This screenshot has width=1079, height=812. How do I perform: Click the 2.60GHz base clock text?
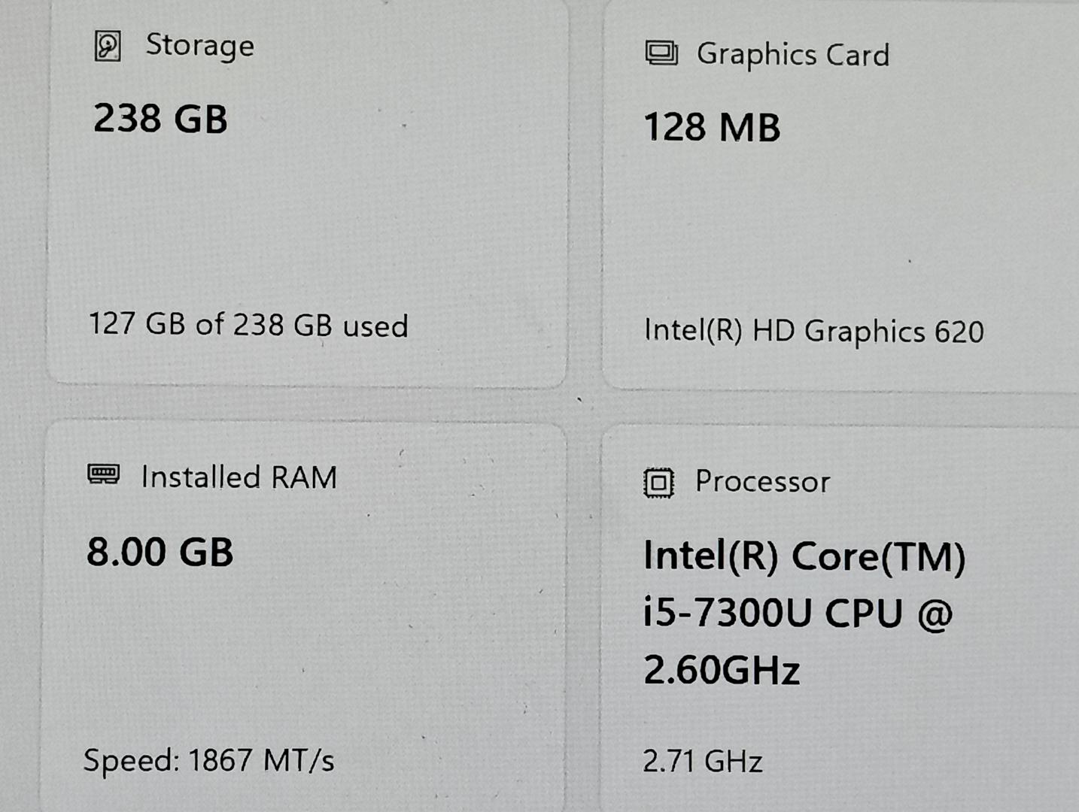point(722,670)
